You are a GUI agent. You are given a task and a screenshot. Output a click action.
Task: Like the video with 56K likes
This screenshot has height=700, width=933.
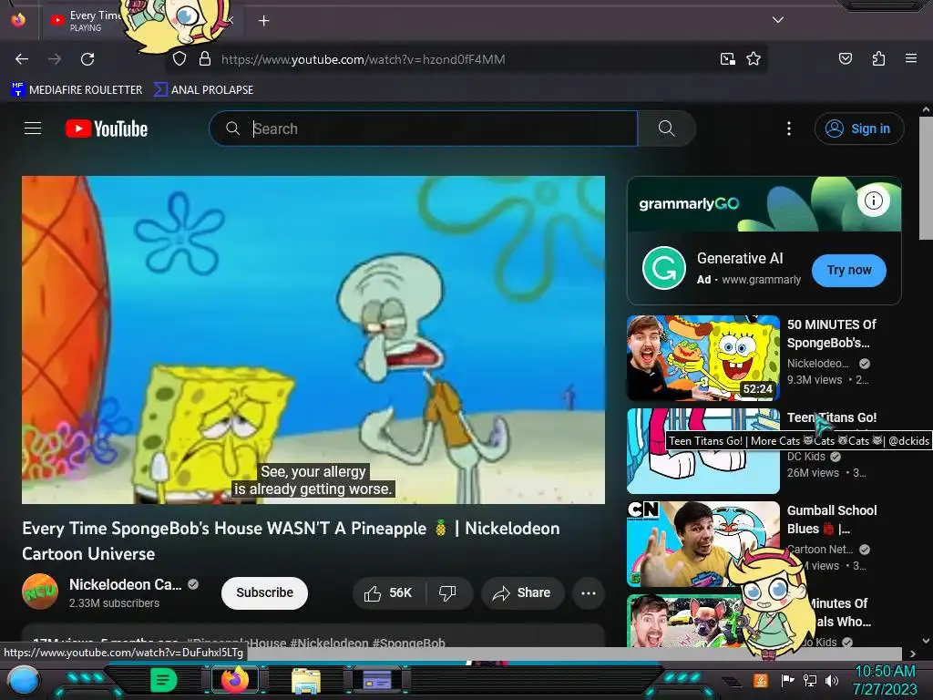pyautogui.click(x=389, y=592)
